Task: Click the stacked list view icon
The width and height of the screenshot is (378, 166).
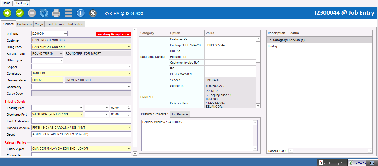Action: click(68, 13)
